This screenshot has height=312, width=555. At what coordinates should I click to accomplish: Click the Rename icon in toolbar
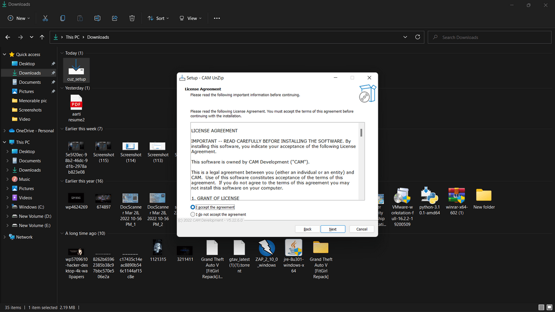click(x=97, y=18)
